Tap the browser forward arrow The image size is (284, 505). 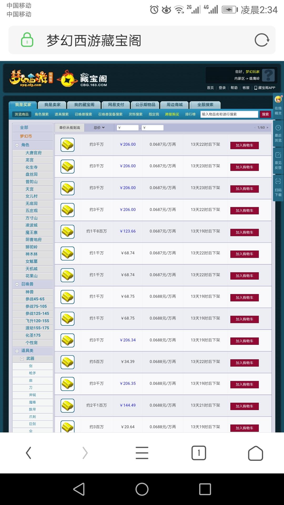(85, 453)
